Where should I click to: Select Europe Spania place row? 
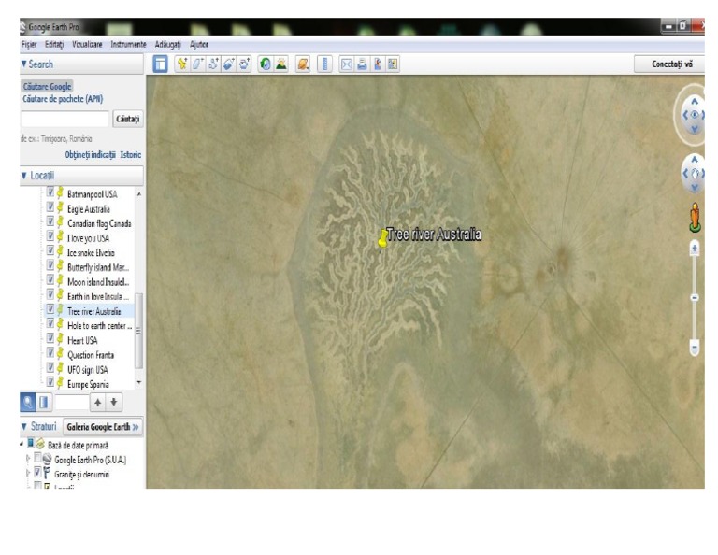[x=90, y=384]
